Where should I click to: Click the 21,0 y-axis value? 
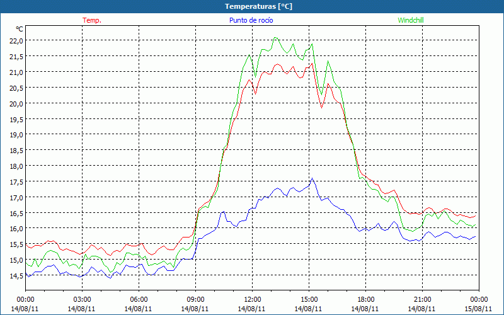click(17, 72)
